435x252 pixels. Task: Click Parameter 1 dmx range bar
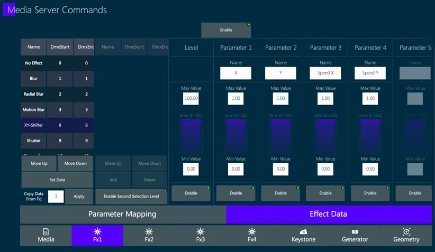[x=236, y=136]
